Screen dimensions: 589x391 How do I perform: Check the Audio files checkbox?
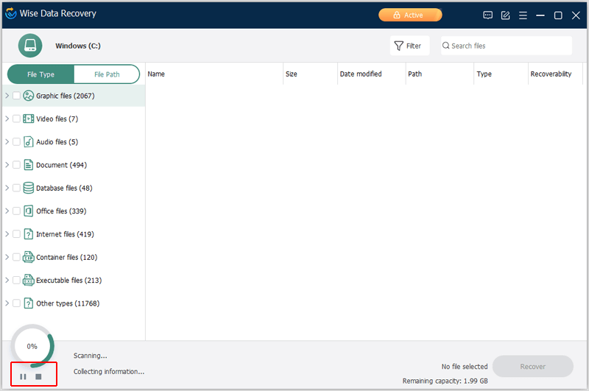pyautogui.click(x=16, y=141)
